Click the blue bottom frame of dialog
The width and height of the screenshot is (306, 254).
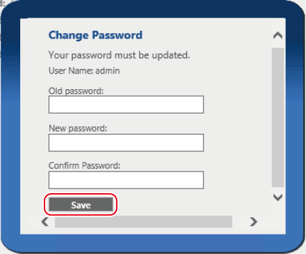coord(153,243)
